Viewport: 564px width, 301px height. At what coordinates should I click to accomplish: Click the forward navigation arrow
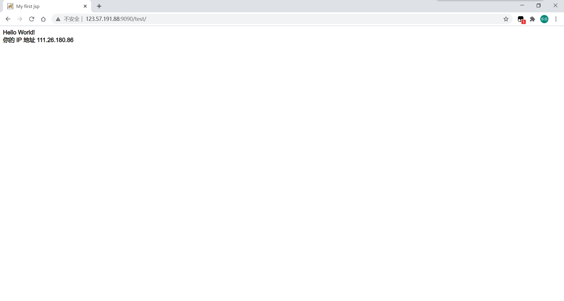tap(20, 19)
